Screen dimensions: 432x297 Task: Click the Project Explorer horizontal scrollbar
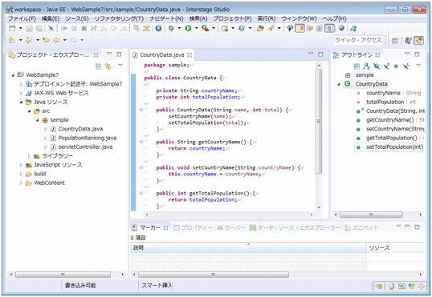pyautogui.click(x=63, y=275)
